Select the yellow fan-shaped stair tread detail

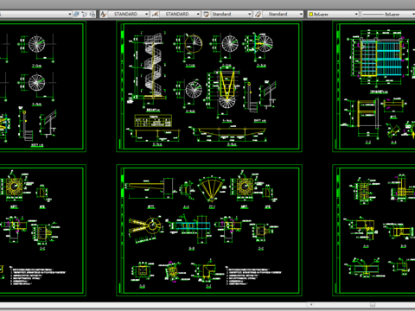(212, 189)
